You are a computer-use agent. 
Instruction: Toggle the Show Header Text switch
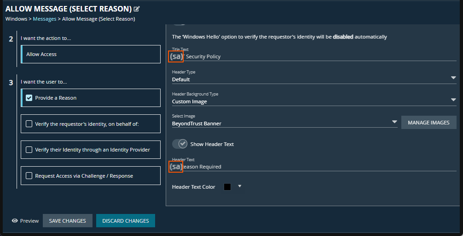click(x=179, y=144)
